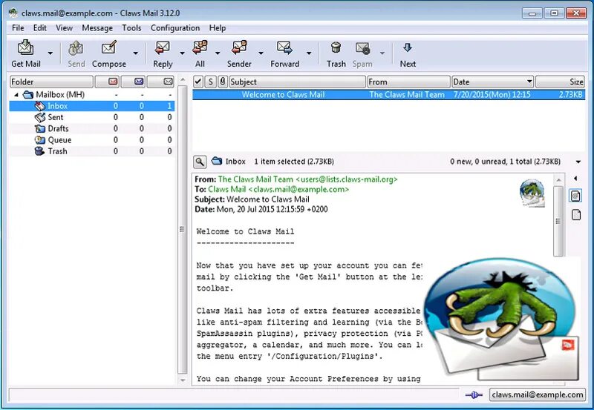Sort messages by Subject column
The height and width of the screenshot is (410, 594).
pos(298,82)
